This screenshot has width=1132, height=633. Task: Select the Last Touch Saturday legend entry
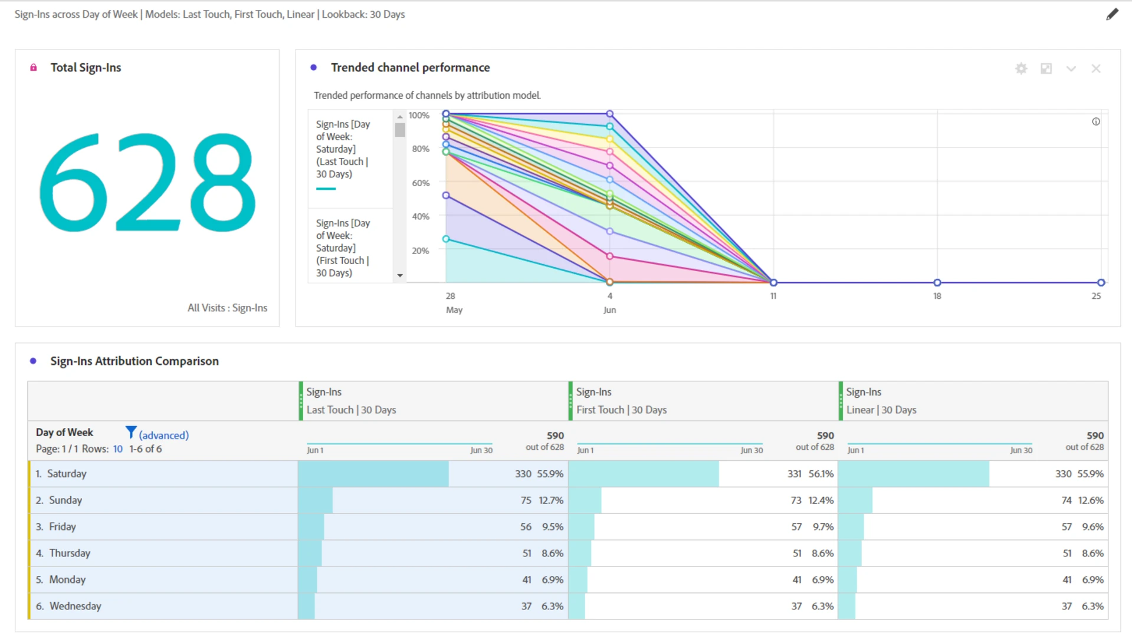343,150
